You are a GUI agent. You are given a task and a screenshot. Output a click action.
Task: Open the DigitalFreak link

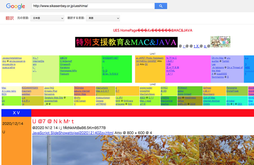(x=233, y=91)
